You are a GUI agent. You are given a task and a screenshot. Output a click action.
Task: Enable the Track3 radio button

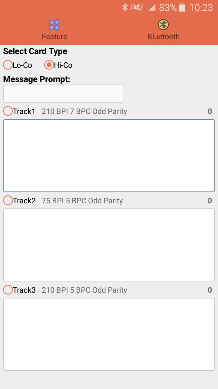pyautogui.click(x=8, y=290)
